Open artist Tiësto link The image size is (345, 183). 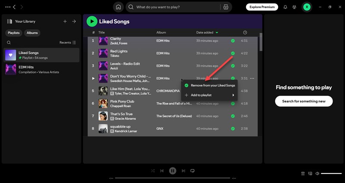tap(115, 56)
